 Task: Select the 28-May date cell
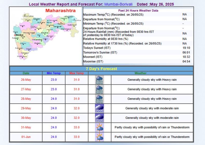pyautogui.click(x=26, y=99)
